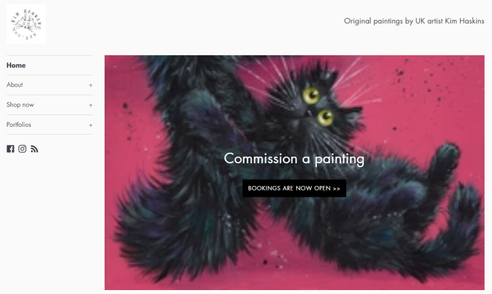Select the Shop now menu item

20,105
